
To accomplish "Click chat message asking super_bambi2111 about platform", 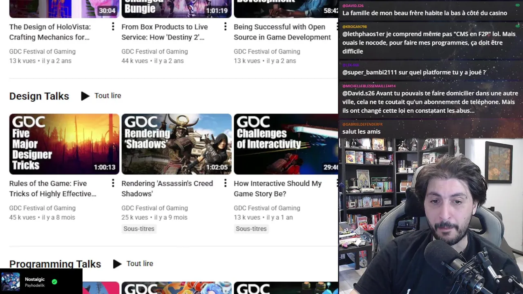I will [x=414, y=72].
